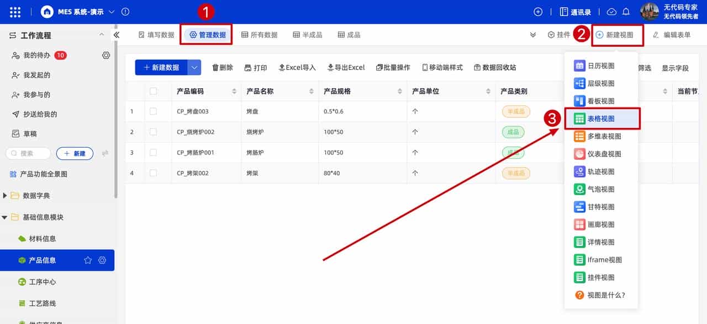
Task: Open the 通讯录 contacts panel
Action: click(x=576, y=11)
